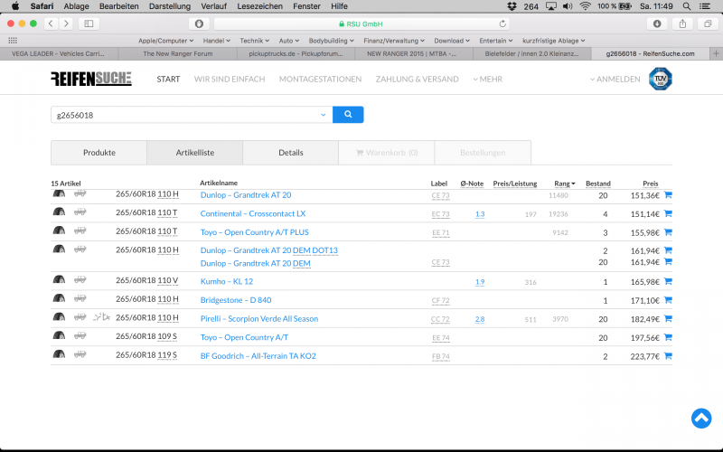
Task: Open Apple/Computer bookmarks folder
Action: 166,41
